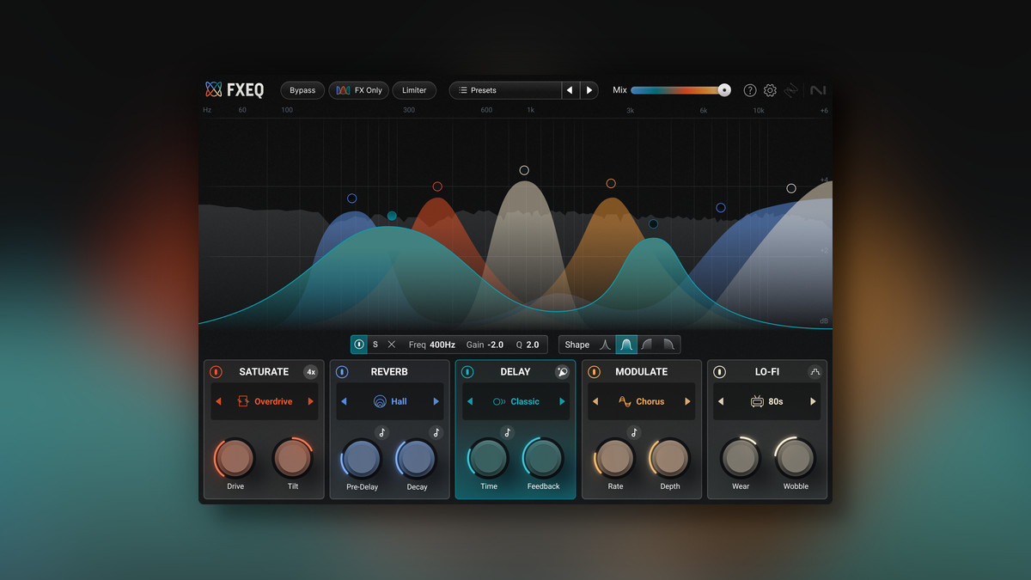The image size is (1031, 580).
Task: Click the Wobble knob in Lo-Fi
Action: click(796, 458)
